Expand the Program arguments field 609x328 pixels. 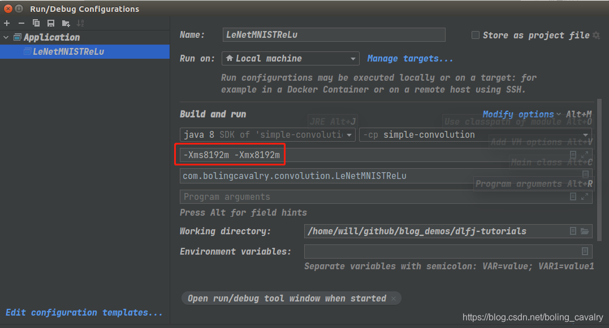pyautogui.click(x=585, y=196)
